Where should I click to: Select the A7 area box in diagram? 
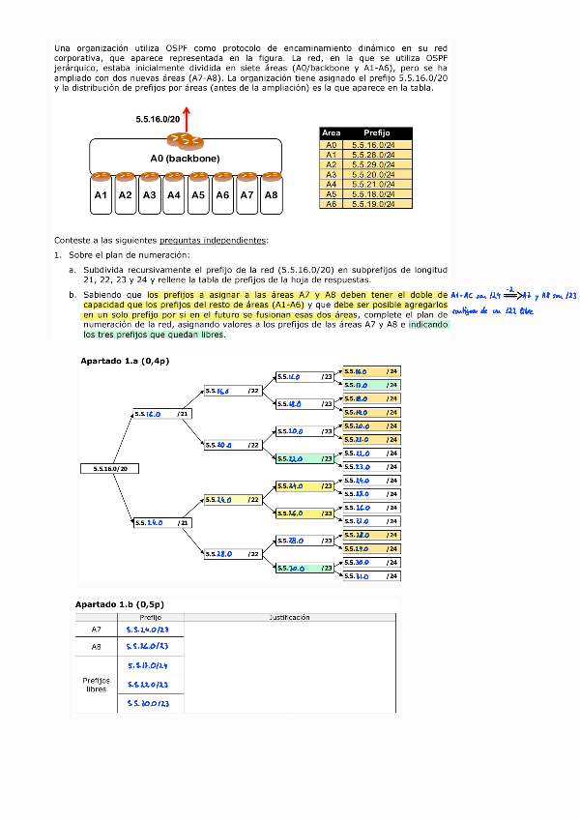[246, 195]
